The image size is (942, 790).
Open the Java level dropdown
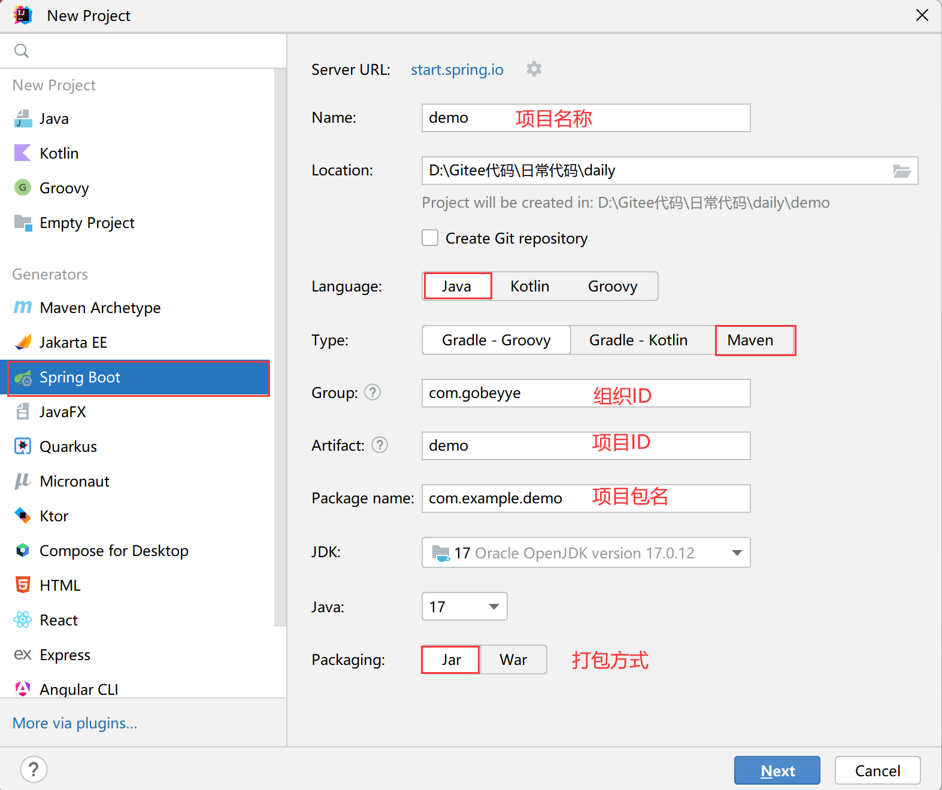pyautogui.click(x=464, y=606)
